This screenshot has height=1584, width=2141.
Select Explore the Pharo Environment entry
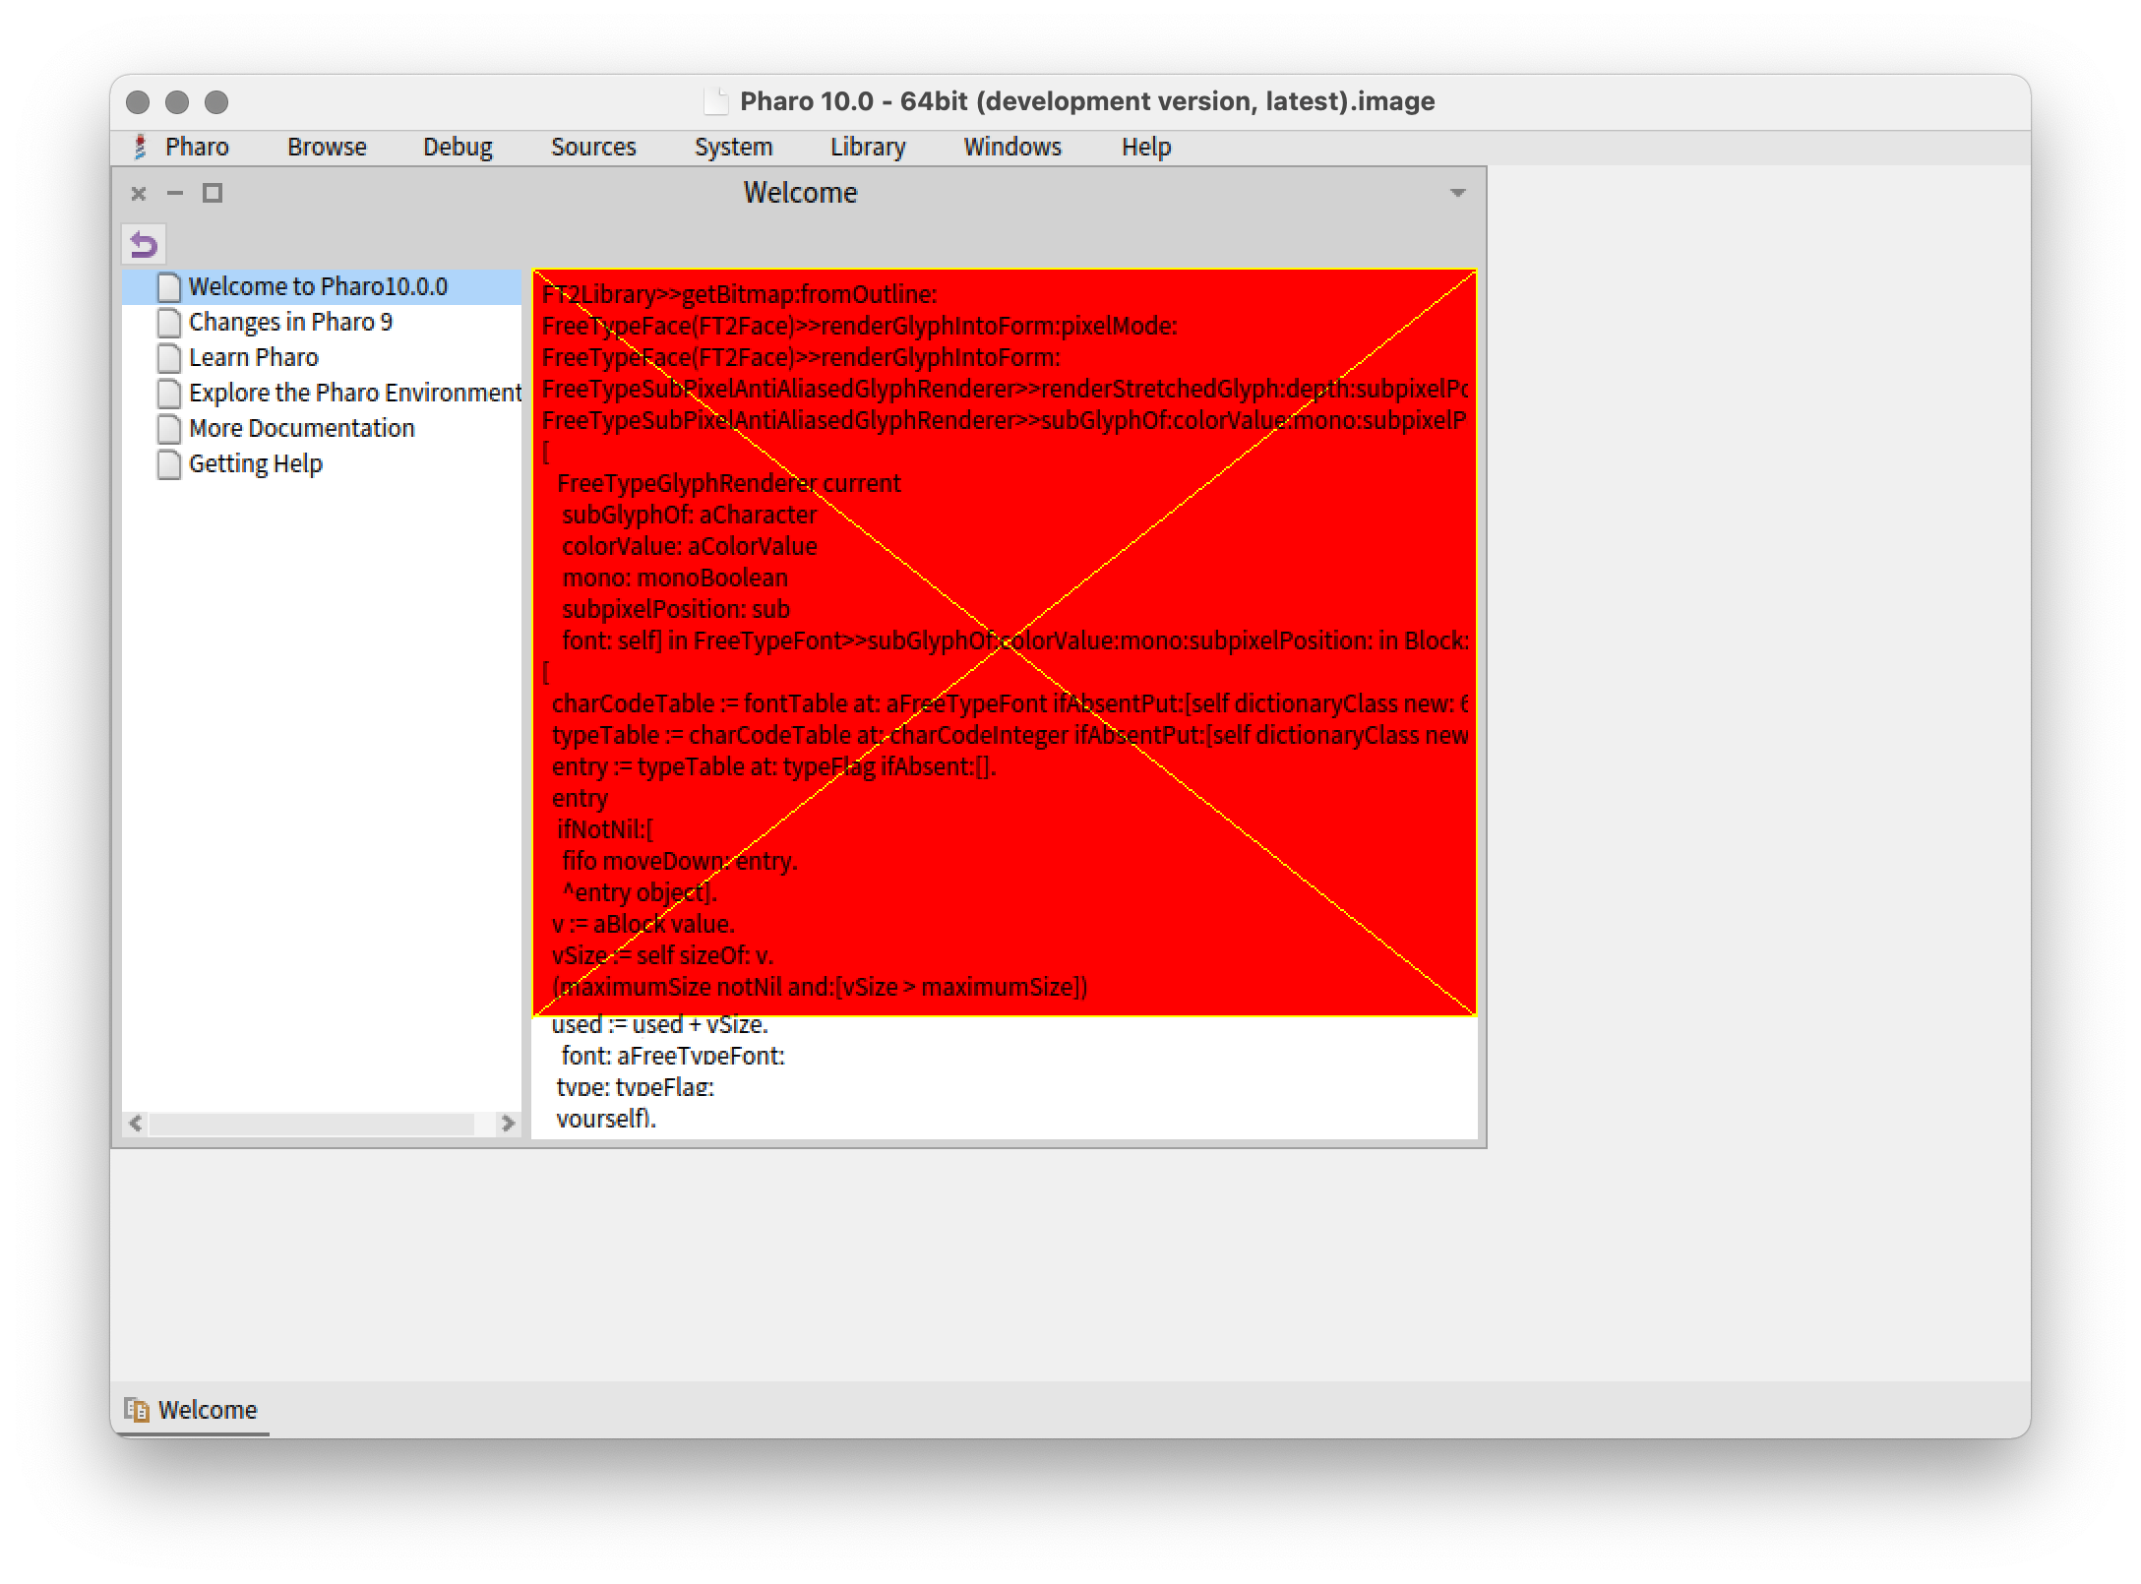[354, 392]
